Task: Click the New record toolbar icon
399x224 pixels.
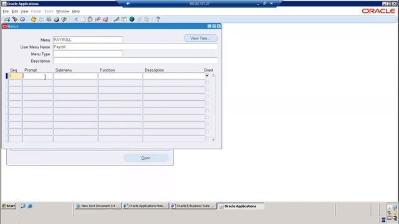Action: pyautogui.click(x=7, y=19)
